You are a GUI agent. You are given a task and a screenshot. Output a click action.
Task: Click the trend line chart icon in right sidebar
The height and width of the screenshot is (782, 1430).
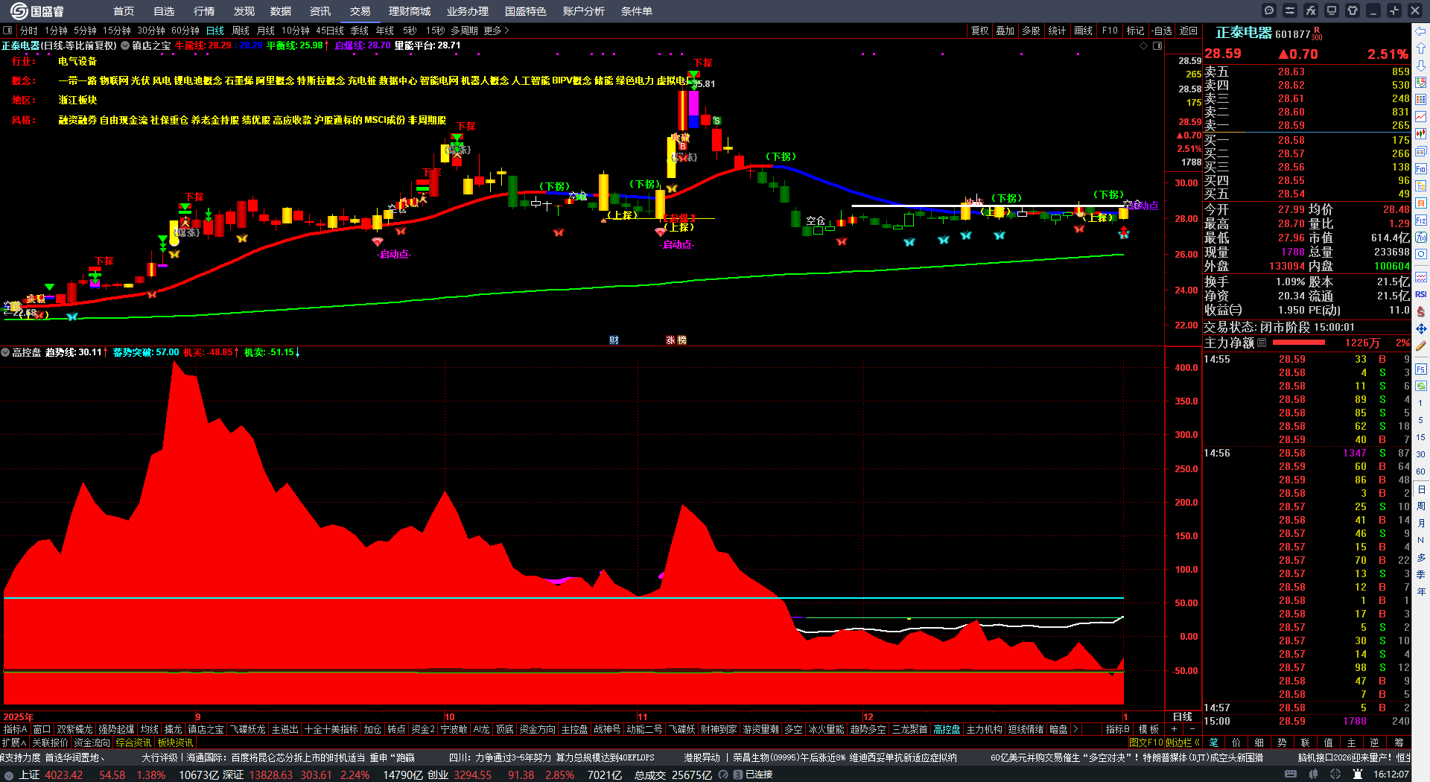click(x=1421, y=117)
